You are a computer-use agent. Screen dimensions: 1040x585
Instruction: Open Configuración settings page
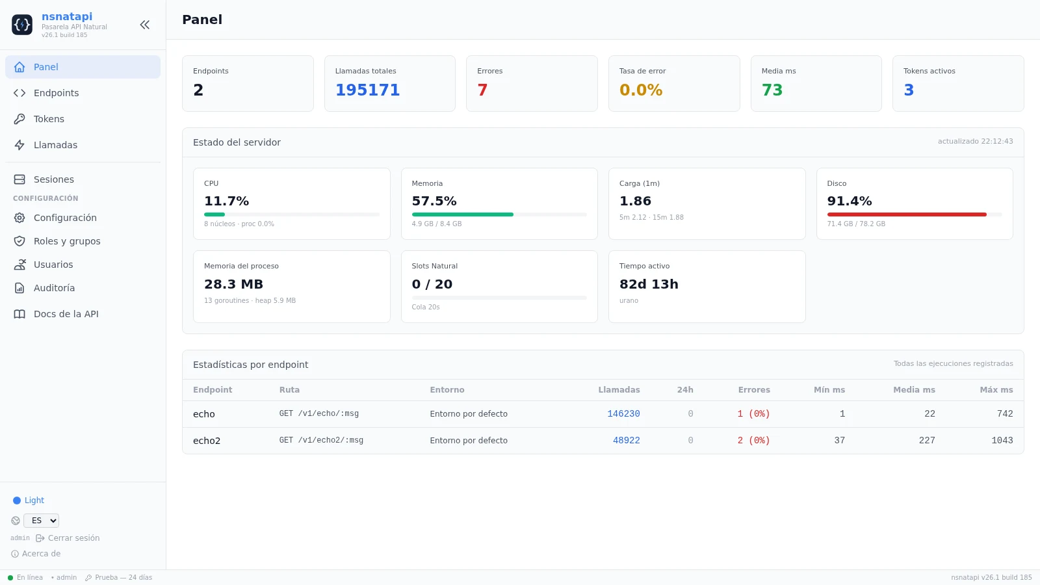83,218
